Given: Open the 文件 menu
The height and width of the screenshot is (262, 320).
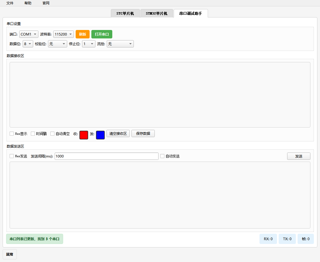Looking at the screenshot, I should coord(10,3).
